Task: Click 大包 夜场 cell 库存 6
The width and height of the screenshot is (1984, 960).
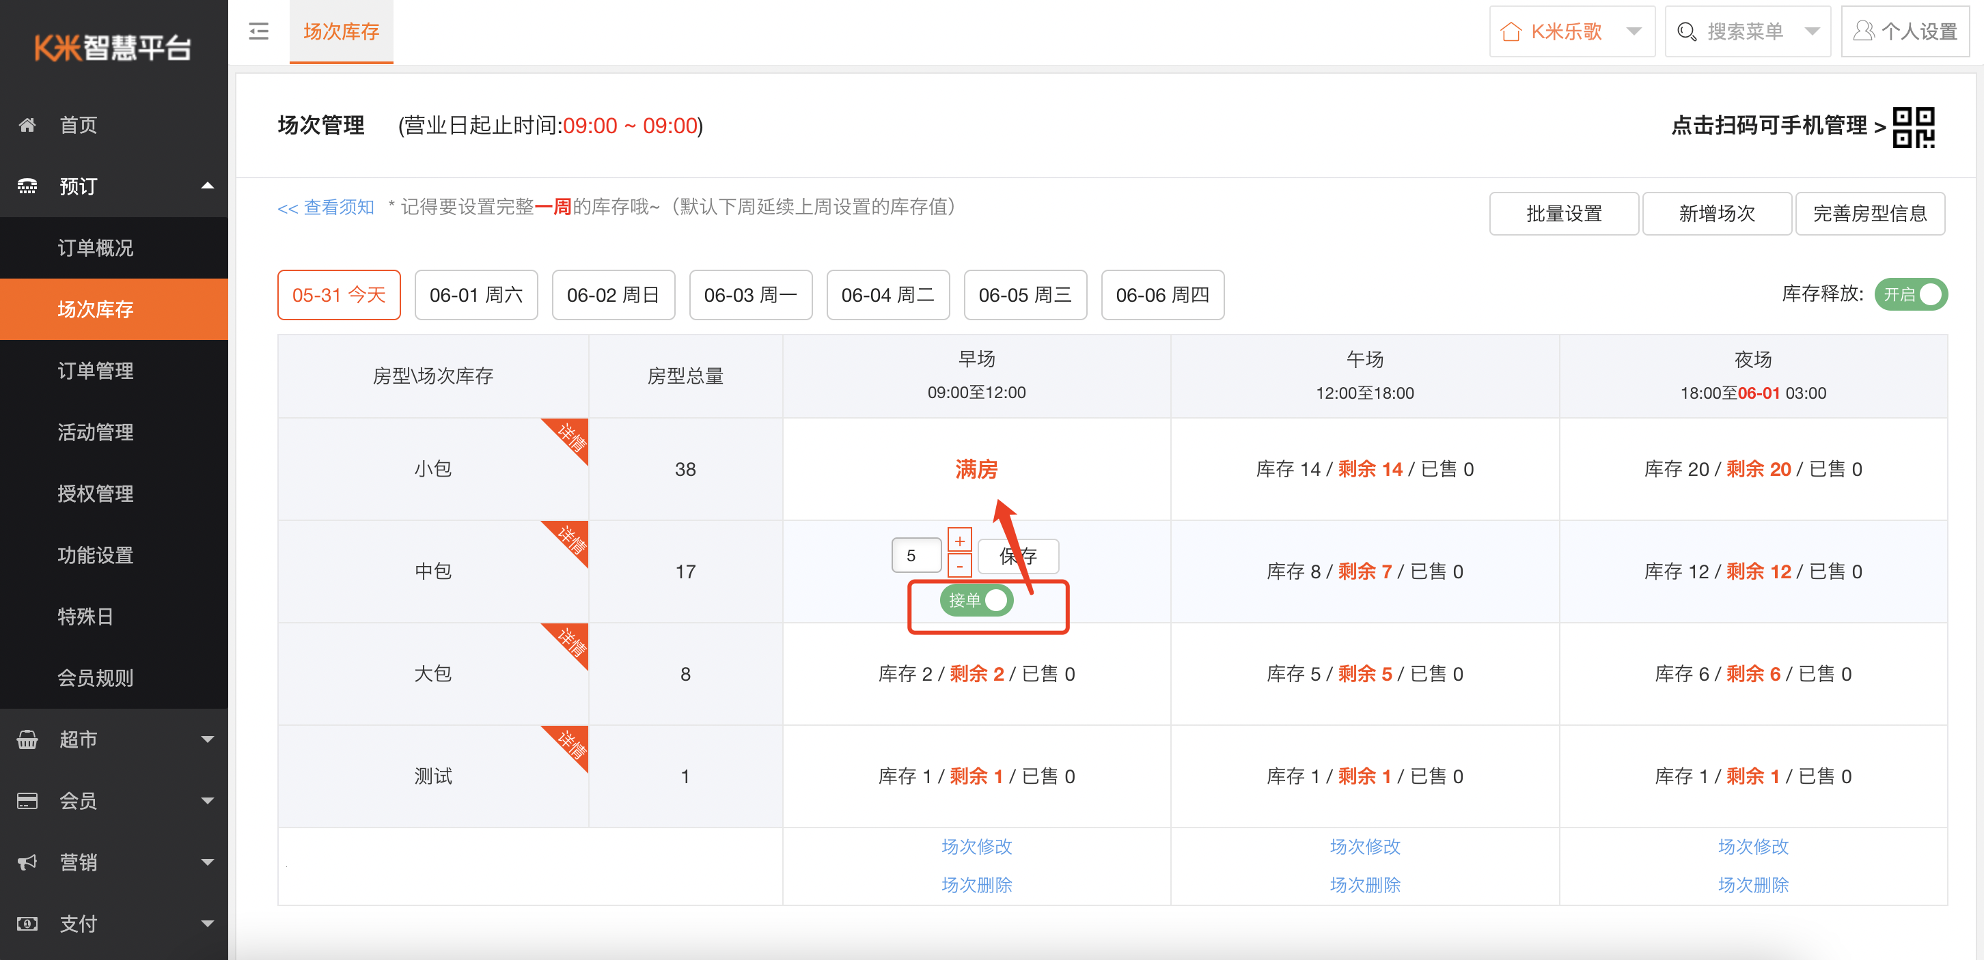Action: tap(1753, 674)
